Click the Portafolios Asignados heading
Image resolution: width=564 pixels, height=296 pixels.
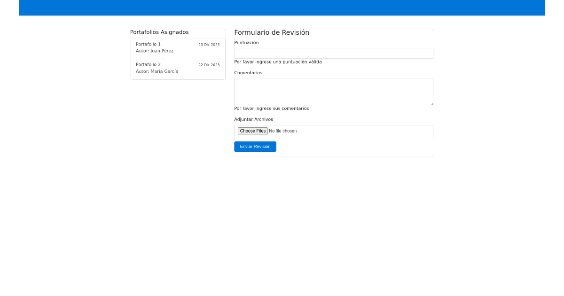coord(159,32)
